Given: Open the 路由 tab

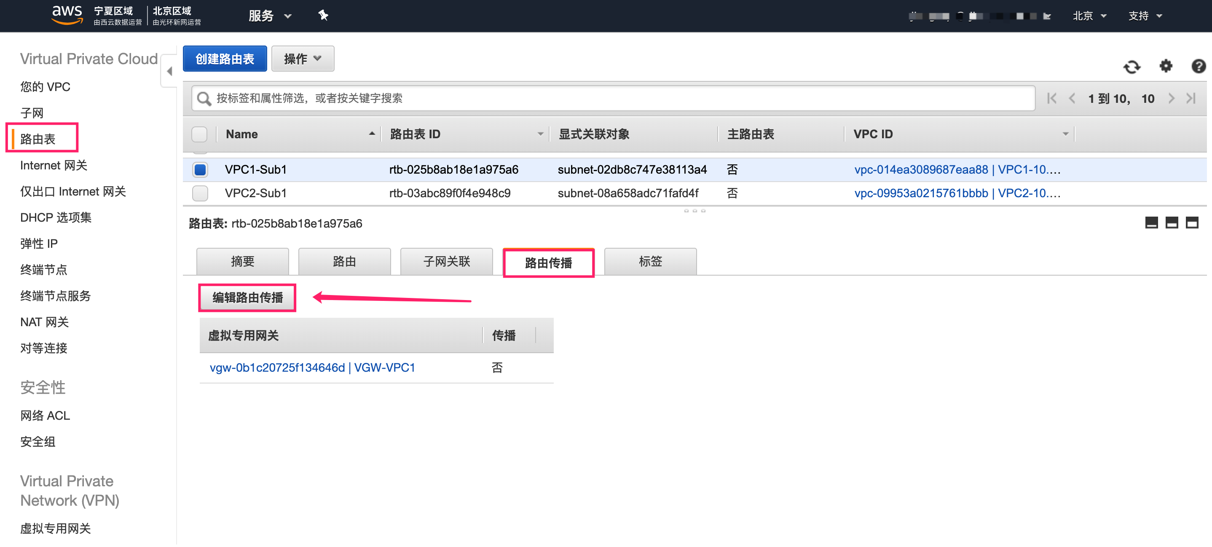Looking at the screenshot, I should coord(344,262).
